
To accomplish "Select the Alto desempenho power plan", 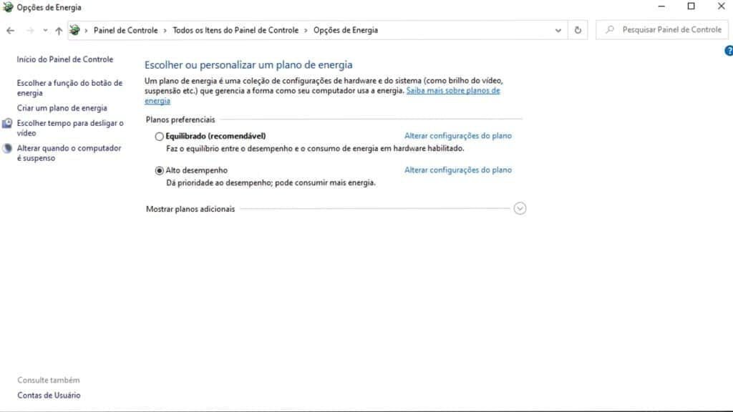I will 159,171.
